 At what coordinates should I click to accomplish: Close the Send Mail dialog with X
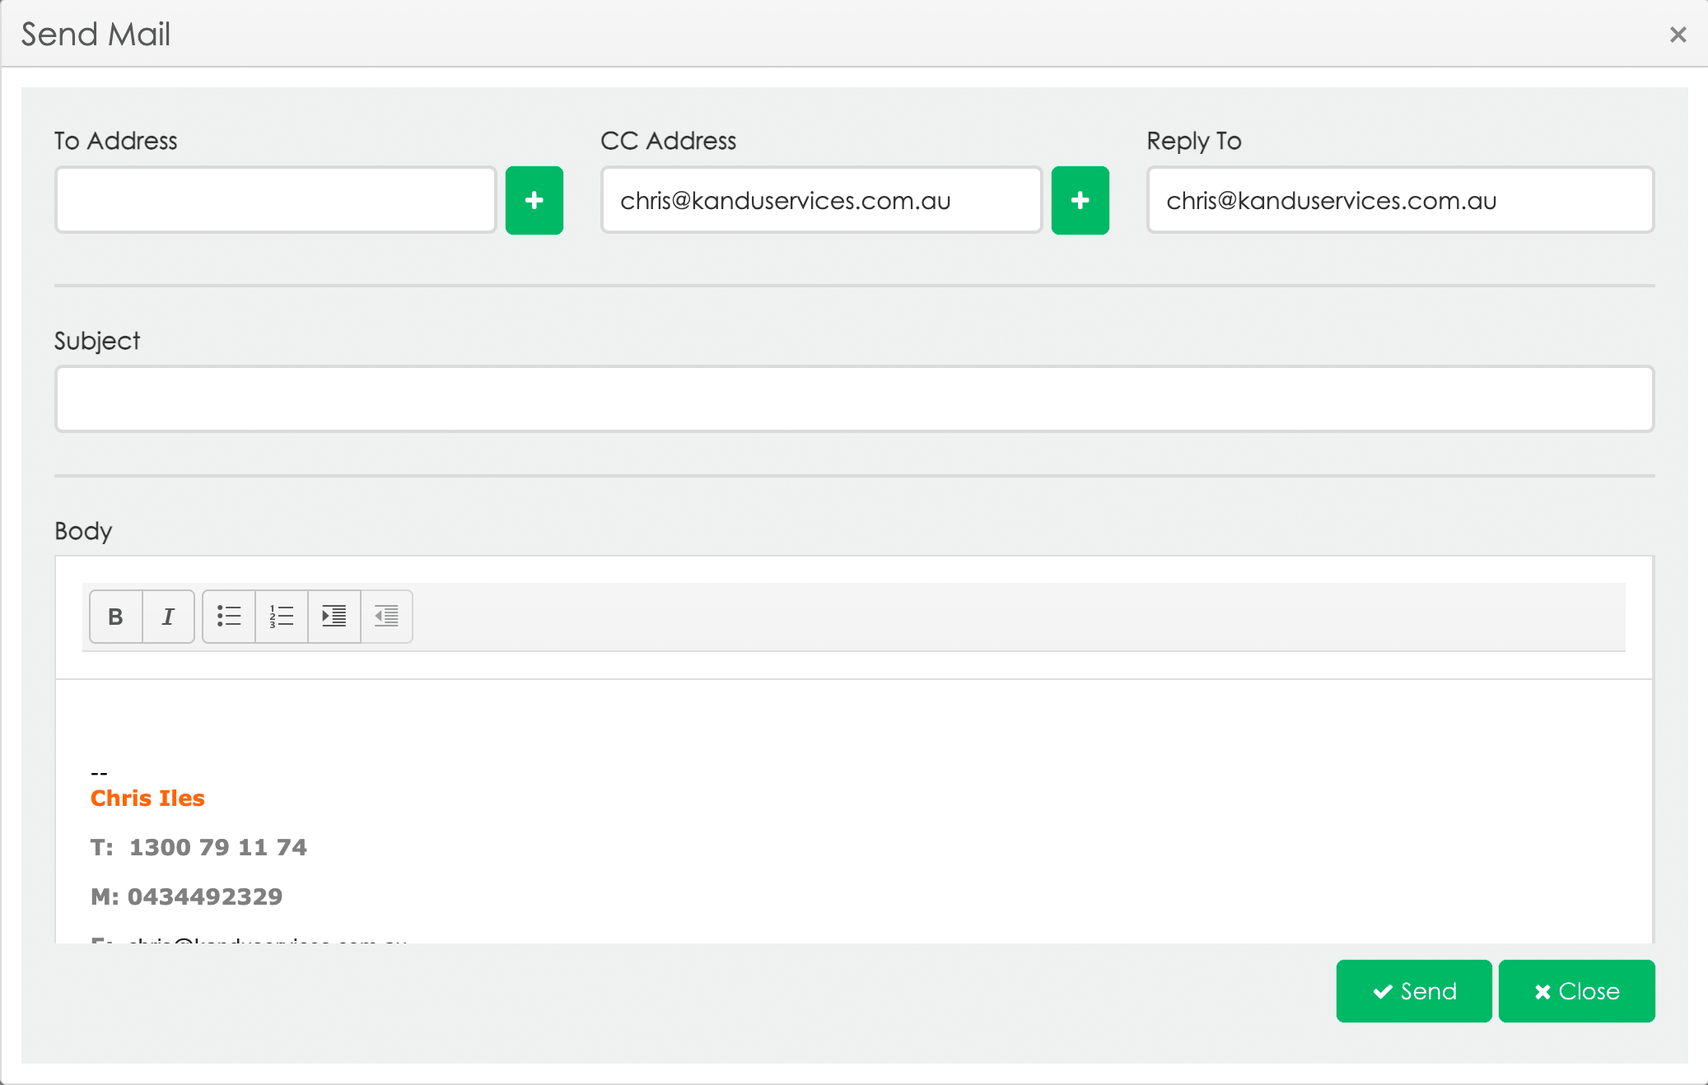tap(1678, 35)
